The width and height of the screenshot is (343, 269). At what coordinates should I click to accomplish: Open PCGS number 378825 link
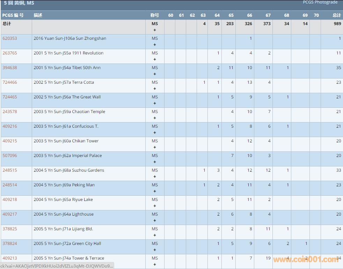point(10,229)
